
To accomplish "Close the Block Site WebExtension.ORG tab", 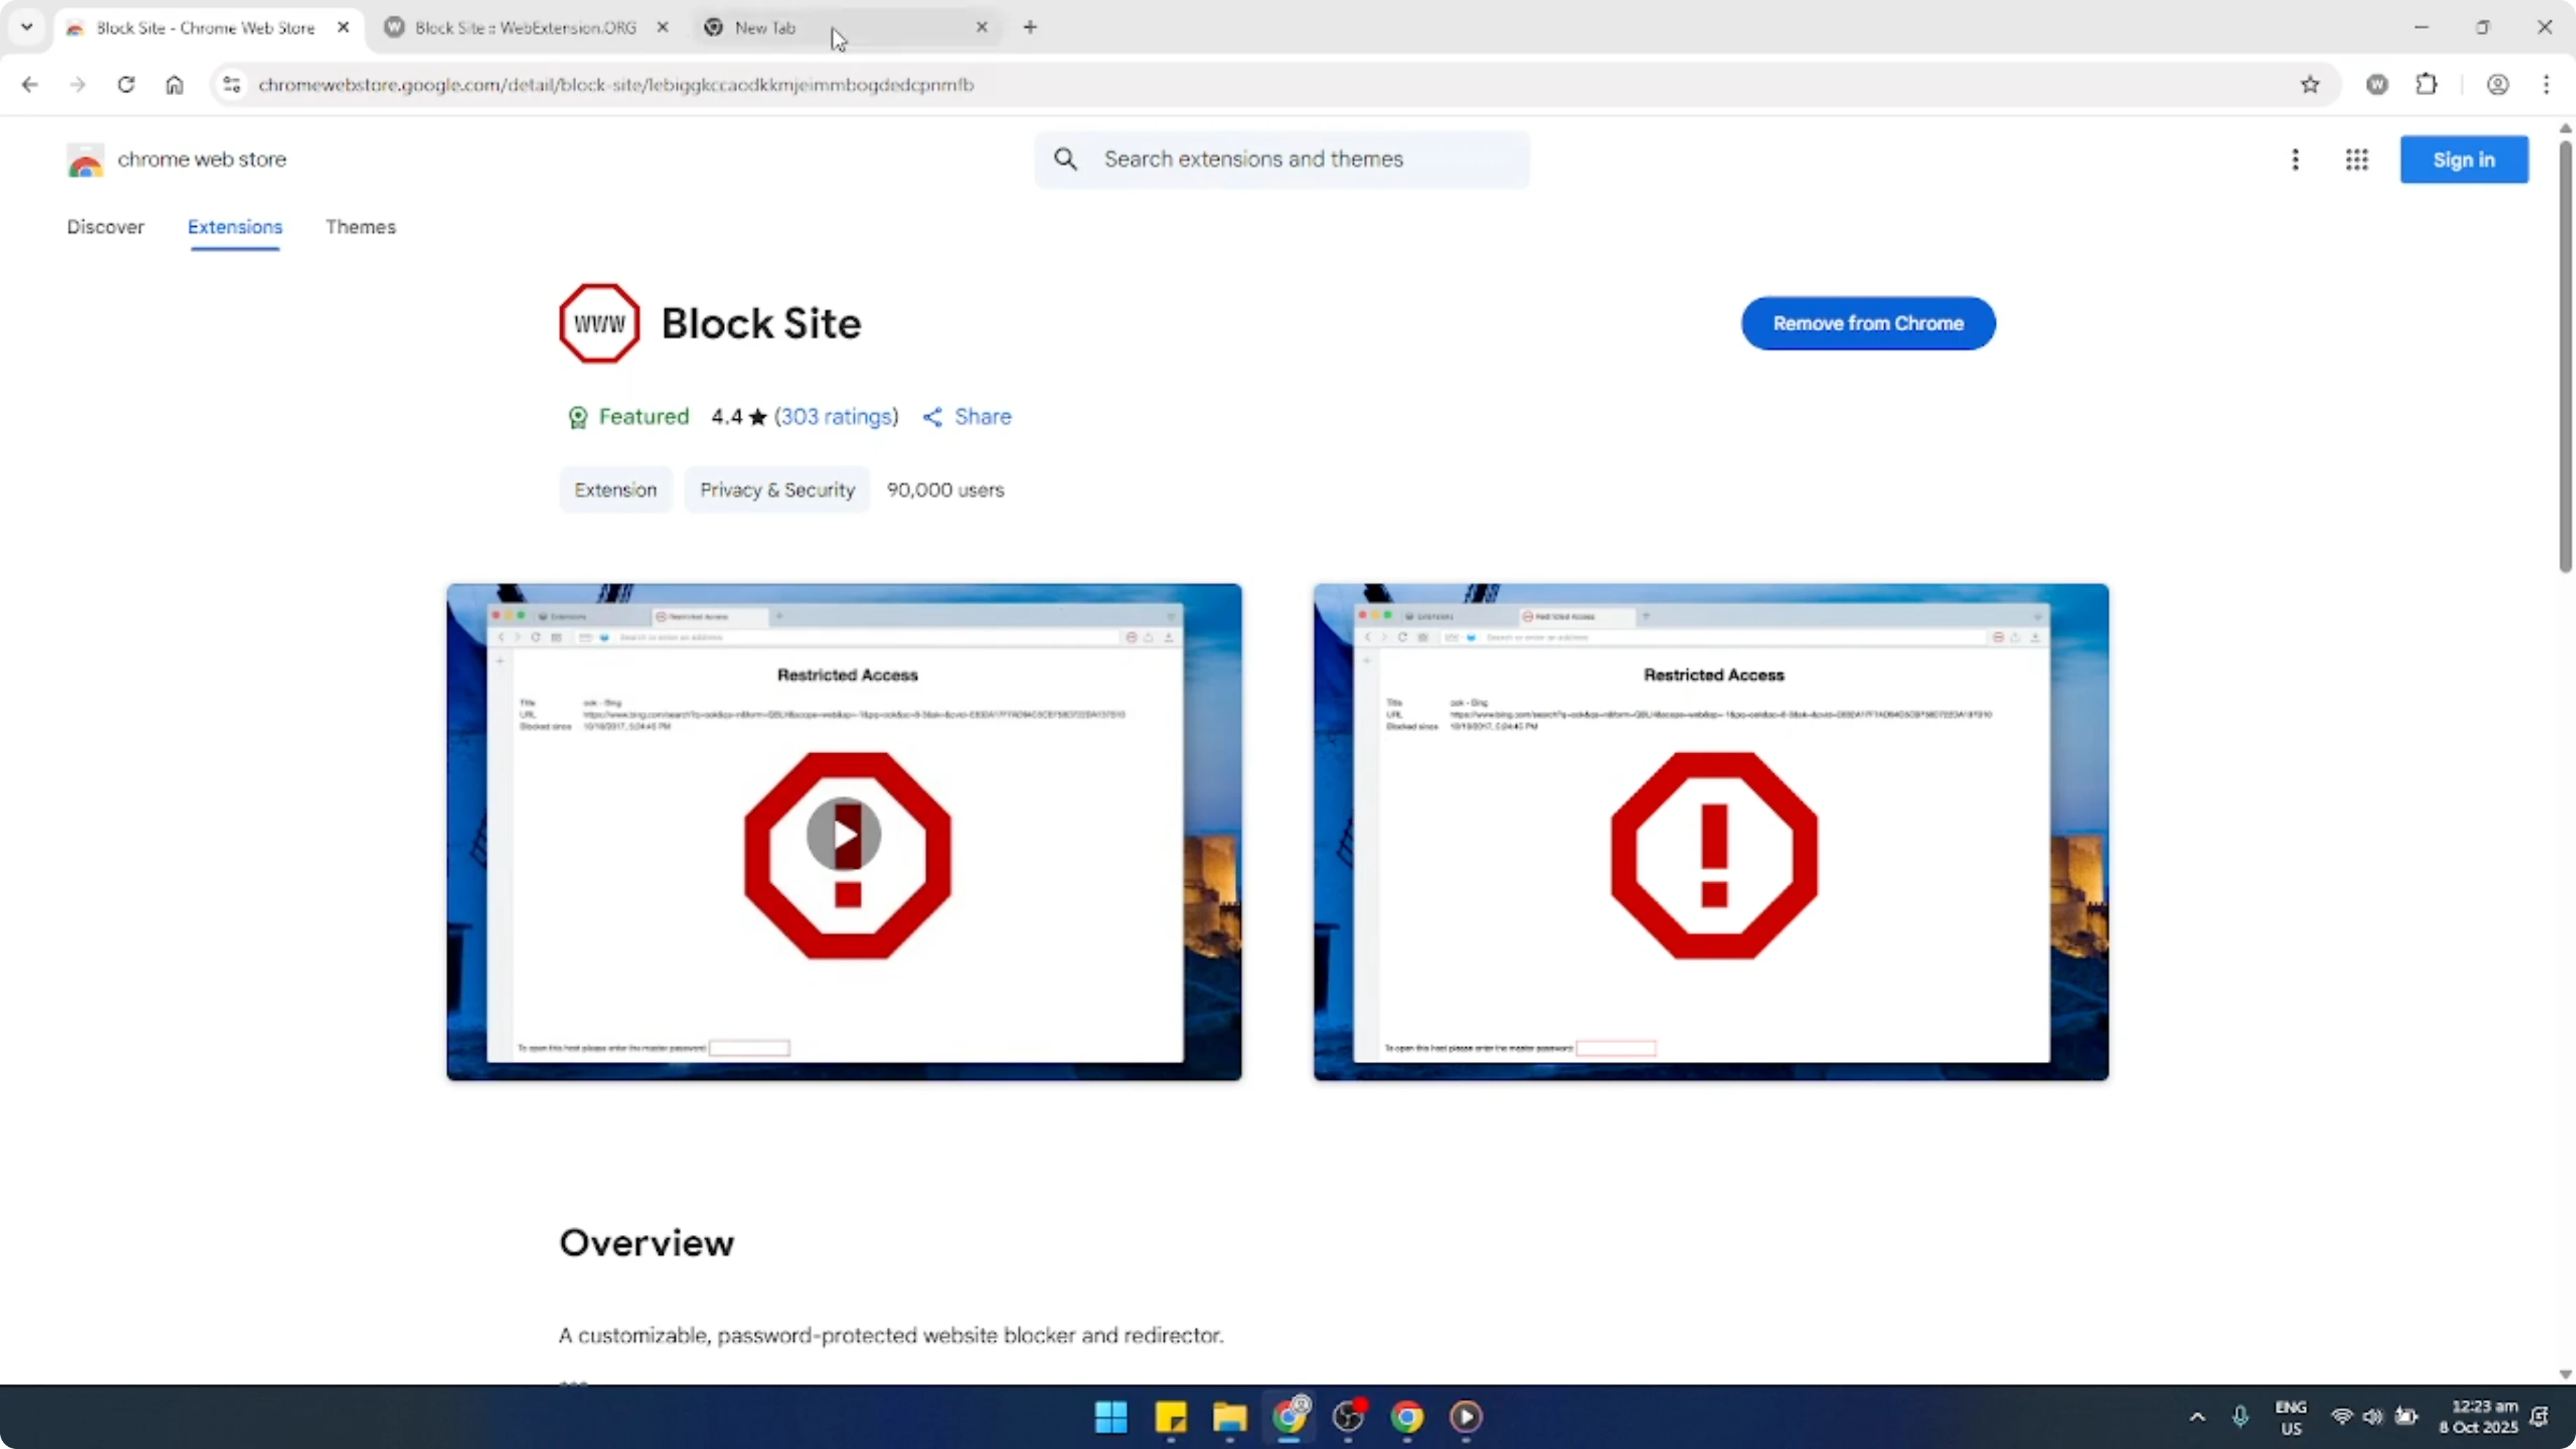I will (662, 27).
